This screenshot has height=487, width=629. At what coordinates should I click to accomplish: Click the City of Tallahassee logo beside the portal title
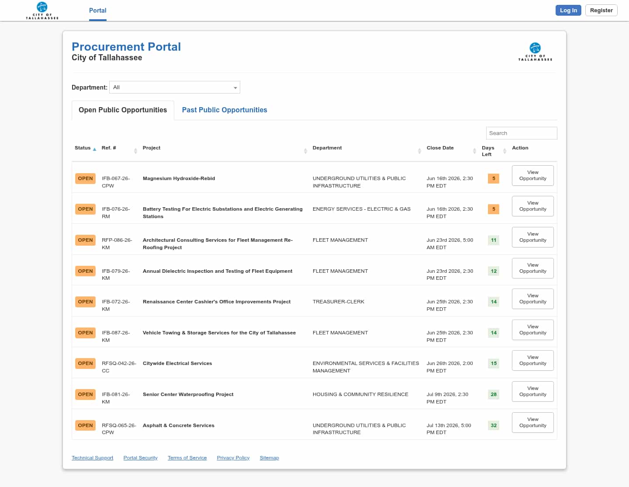tap(535, 52)
